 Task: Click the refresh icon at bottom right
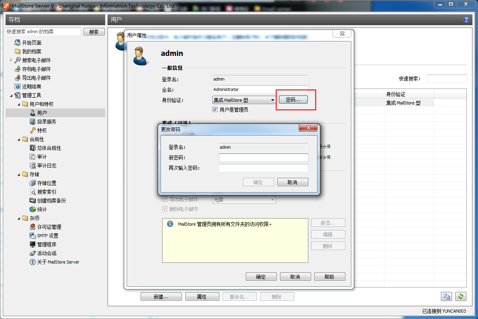point(461,296)
